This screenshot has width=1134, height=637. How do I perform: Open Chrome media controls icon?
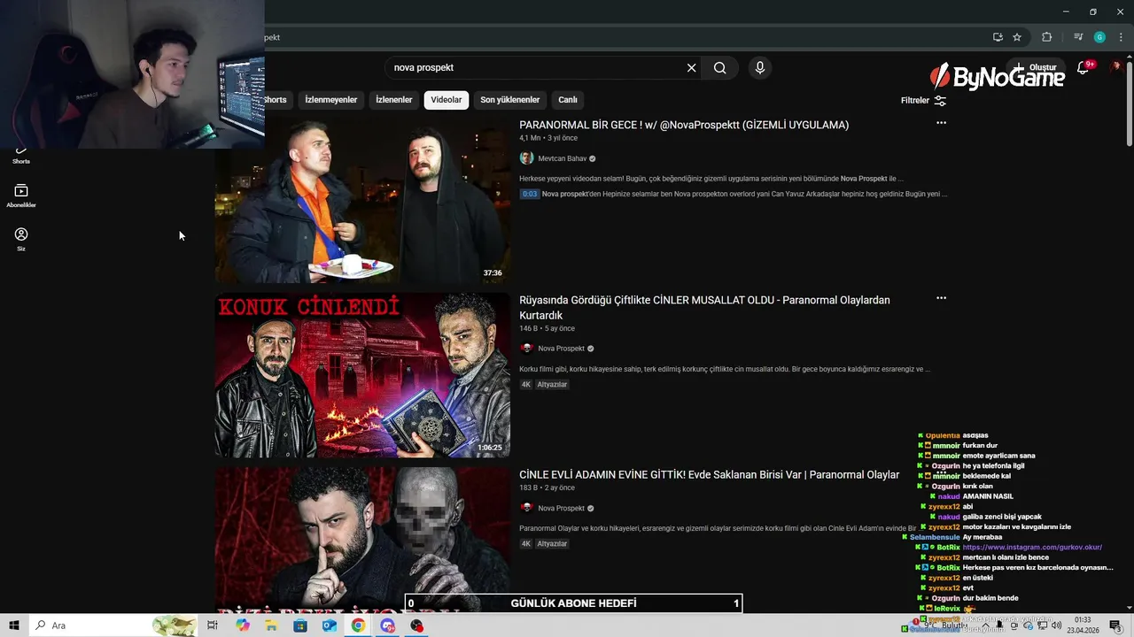(1078, 37)
